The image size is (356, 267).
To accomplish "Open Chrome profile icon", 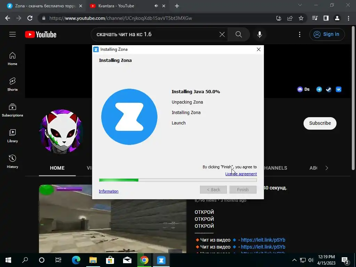I will (x=337, y=18).
